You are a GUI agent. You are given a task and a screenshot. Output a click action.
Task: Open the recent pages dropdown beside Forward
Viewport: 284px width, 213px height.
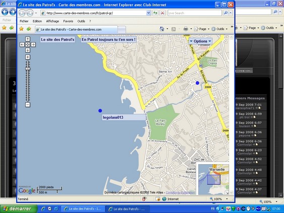coord(36,13)
